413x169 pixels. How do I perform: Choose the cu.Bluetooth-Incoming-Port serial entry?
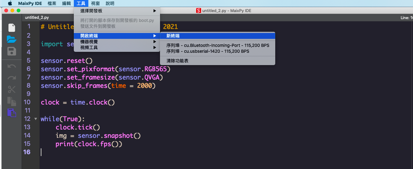(217, 45)
